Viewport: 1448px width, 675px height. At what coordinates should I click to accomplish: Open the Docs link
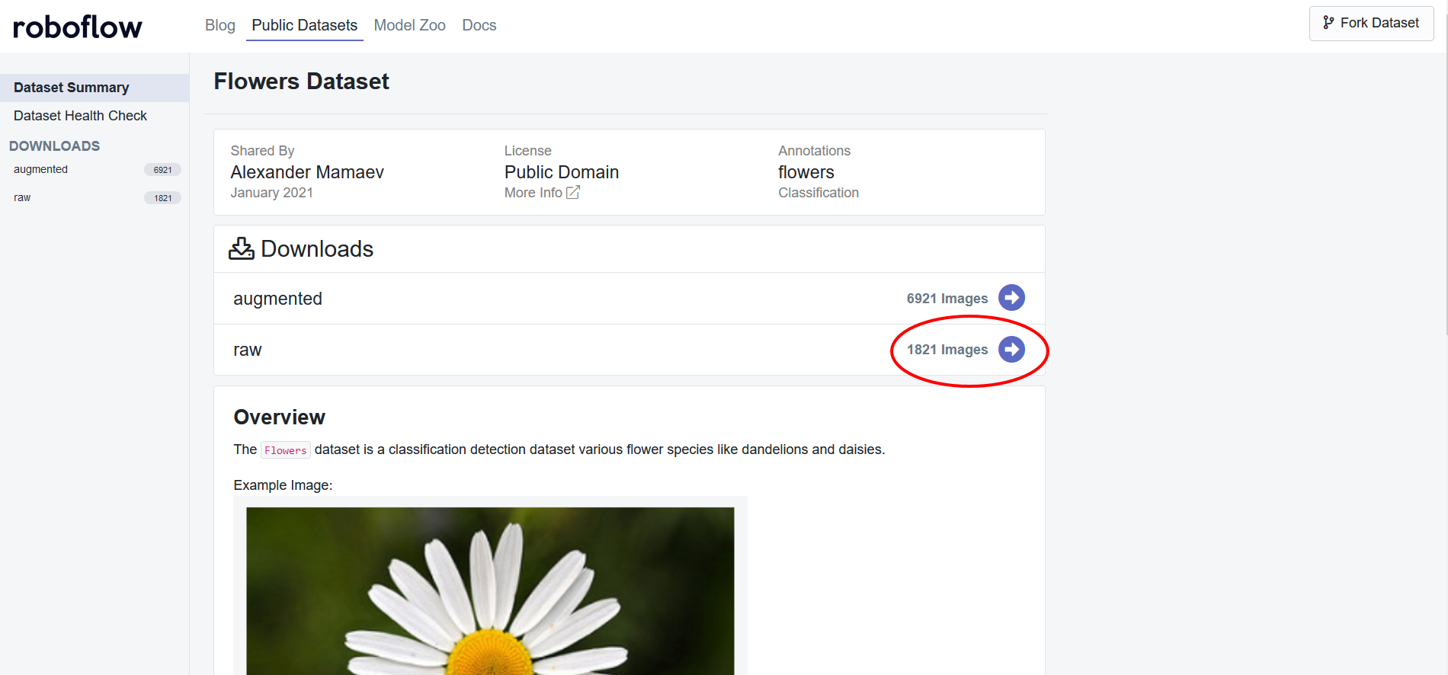479,25
